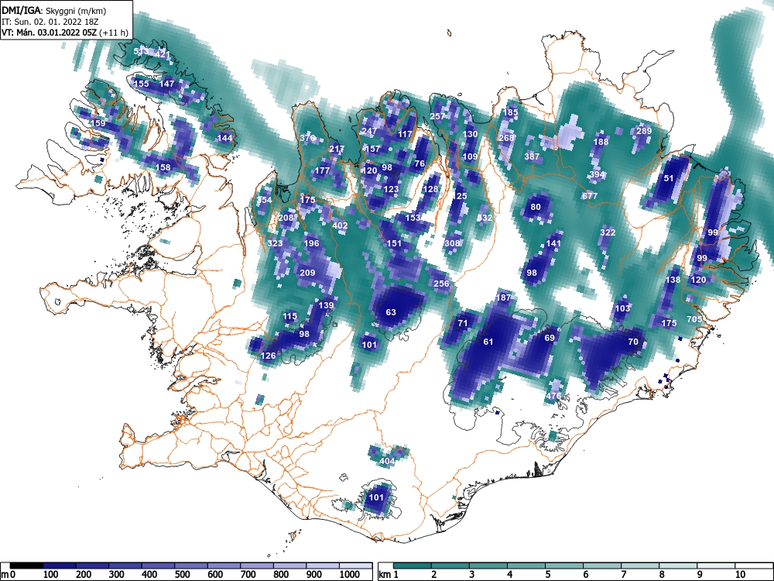Image resolution: width=774 pixels, height=581 pixels.
Task: Click the visibility value 196
Action: pyautogui.click(x=311, y=243)
